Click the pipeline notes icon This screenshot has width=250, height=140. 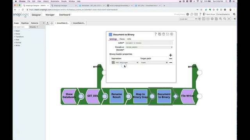coord(216,19)
